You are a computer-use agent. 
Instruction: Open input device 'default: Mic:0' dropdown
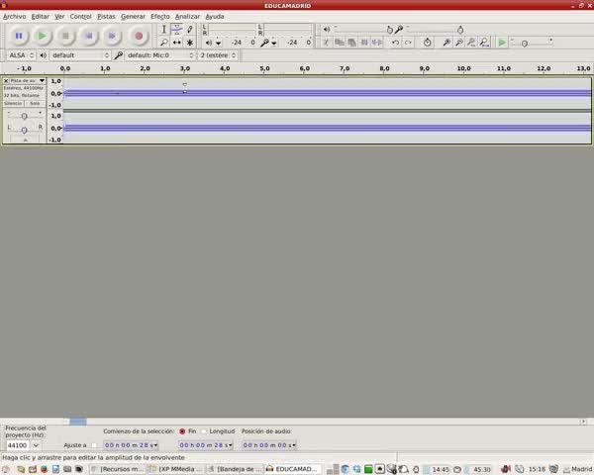(159, 55)
